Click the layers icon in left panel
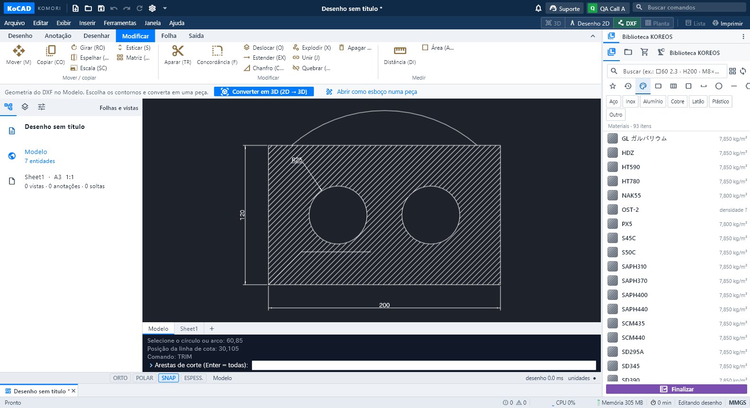 25,107
